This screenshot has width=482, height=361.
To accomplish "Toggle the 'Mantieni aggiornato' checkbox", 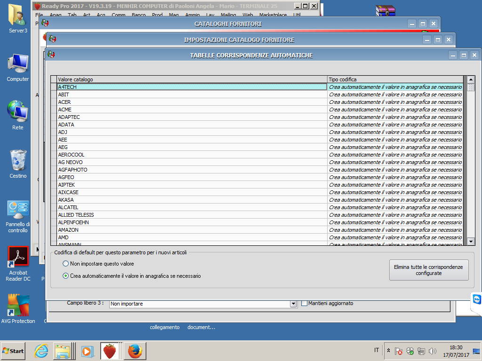I will [x=305, y=303].
